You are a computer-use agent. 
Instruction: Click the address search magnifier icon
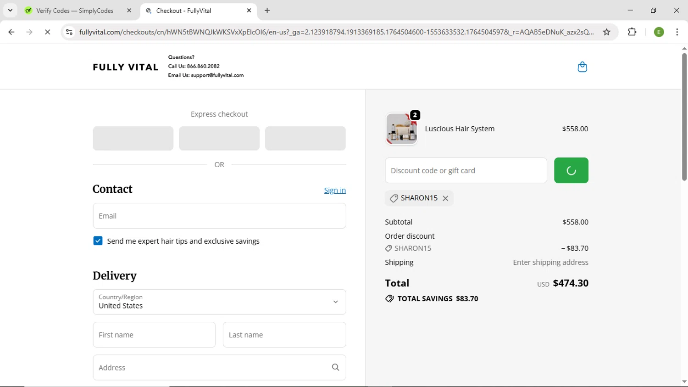tap(336, 367)
